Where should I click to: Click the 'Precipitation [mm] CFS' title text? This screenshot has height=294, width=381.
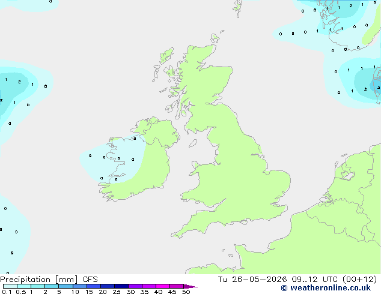[49, 280]
